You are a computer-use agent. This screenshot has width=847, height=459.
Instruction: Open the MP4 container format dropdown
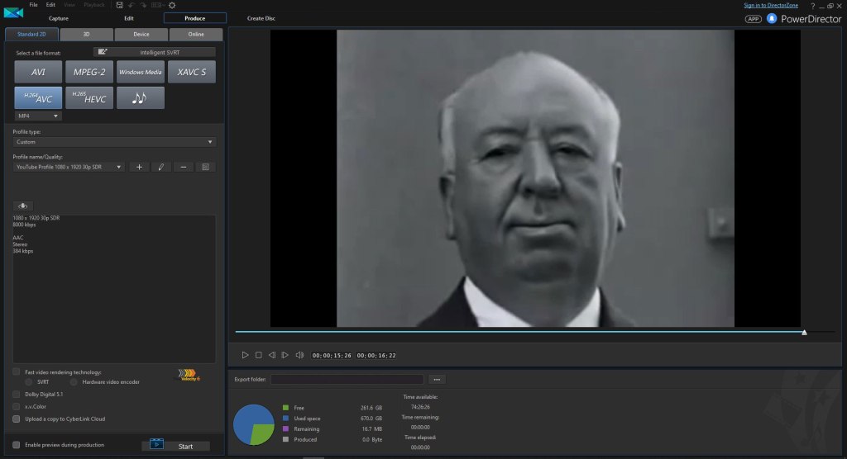click(37, 116)
